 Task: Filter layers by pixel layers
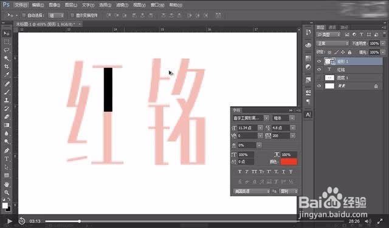tap(347, 35)
